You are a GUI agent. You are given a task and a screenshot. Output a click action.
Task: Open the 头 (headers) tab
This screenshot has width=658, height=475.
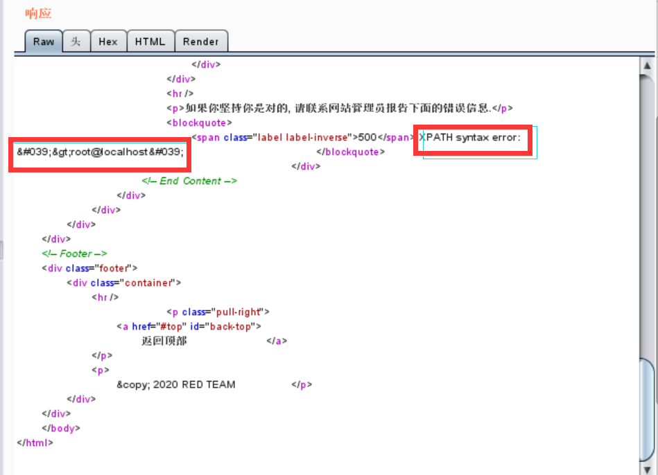76,42
